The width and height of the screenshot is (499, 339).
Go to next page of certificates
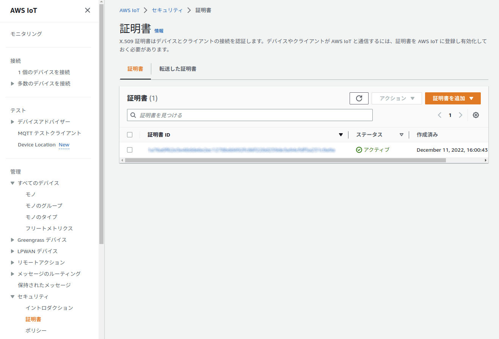tap(460, 115)
